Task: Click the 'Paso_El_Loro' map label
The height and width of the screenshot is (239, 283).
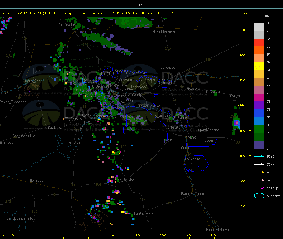Action: [217, 230]
